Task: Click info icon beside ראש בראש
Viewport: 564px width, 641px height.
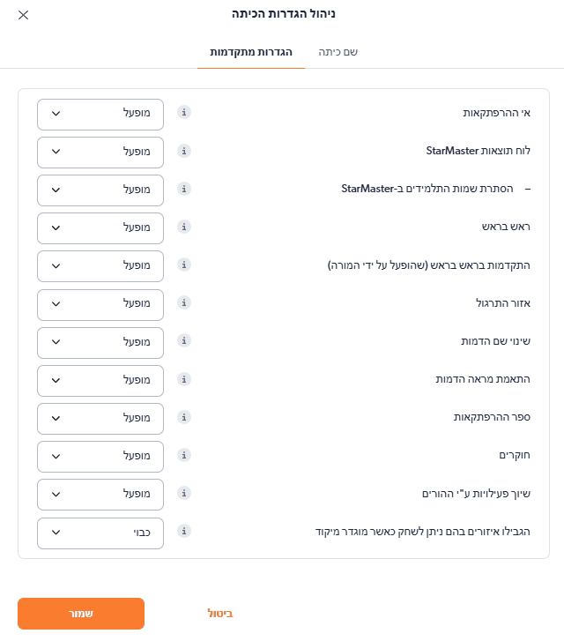Action: pyautogui.click(x=184, y=227)
